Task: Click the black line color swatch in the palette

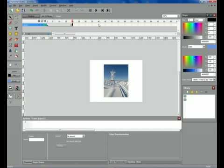Action: pyautogui.click(x=9, y=76)
